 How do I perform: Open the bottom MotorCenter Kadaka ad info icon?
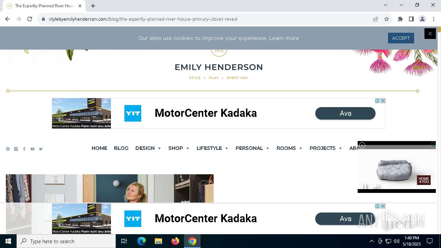pos(378,206)
